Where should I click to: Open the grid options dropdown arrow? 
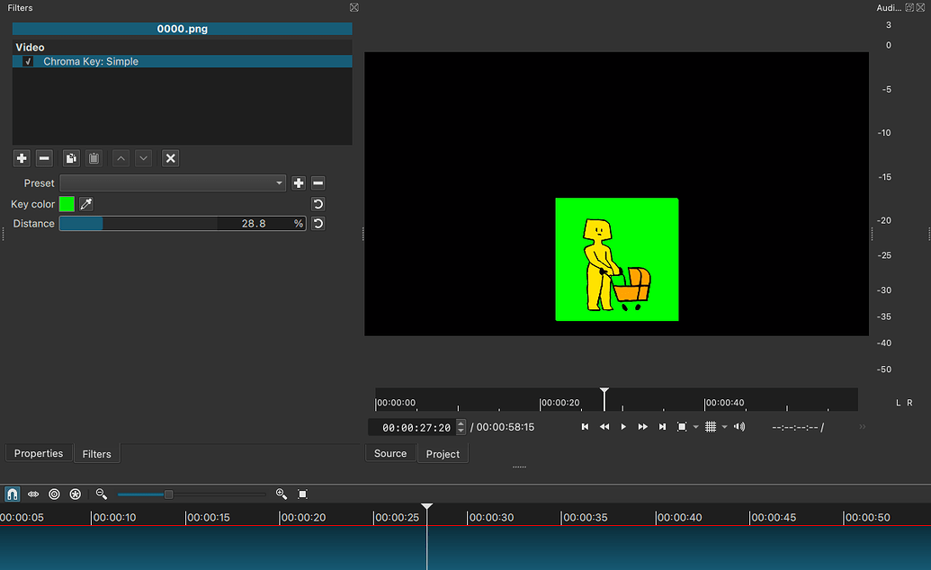pos(724,427)
